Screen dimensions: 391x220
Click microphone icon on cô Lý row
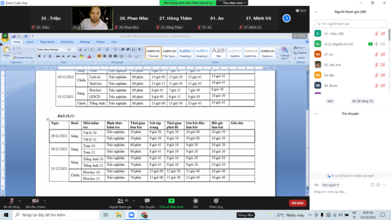(377, 44)
